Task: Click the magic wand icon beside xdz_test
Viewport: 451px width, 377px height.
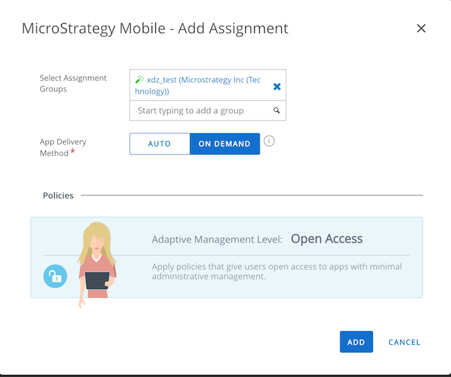Action: [x=140, y=79]
